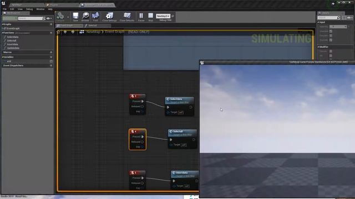Add a new graph with plus
355x199 pixels.
(x=51, y=24)
